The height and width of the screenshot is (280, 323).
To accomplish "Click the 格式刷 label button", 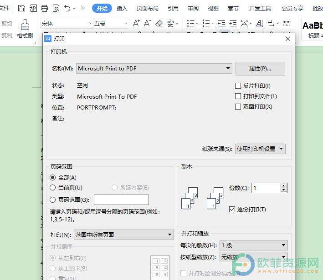I will pos(25,36).
